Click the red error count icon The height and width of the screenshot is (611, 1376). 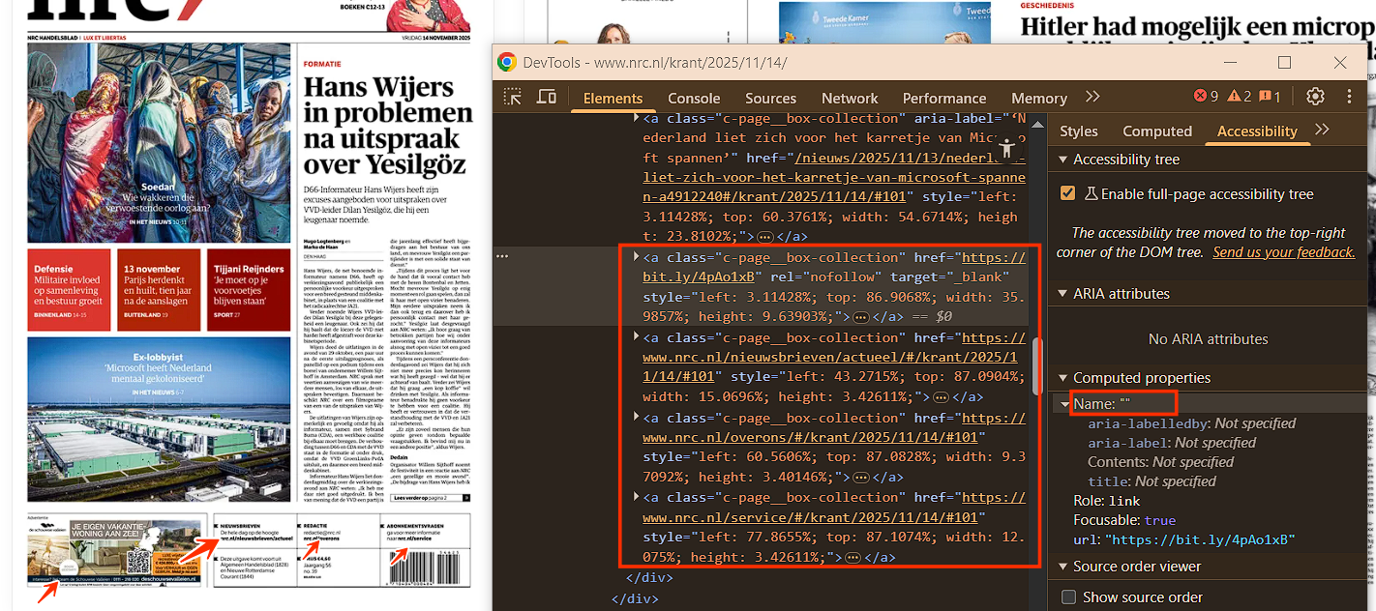[1206, 97]
